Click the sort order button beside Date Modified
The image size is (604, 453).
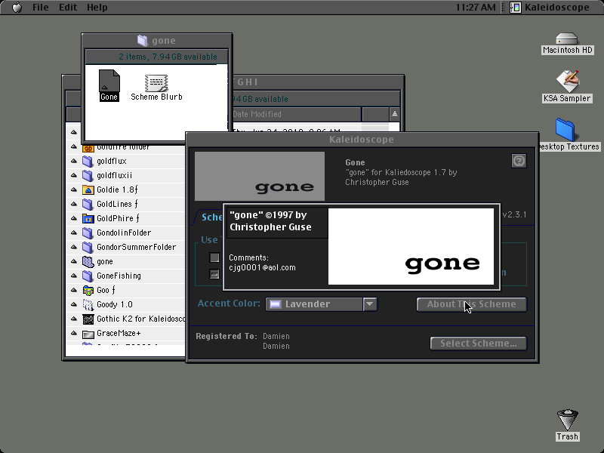[394, 114]
